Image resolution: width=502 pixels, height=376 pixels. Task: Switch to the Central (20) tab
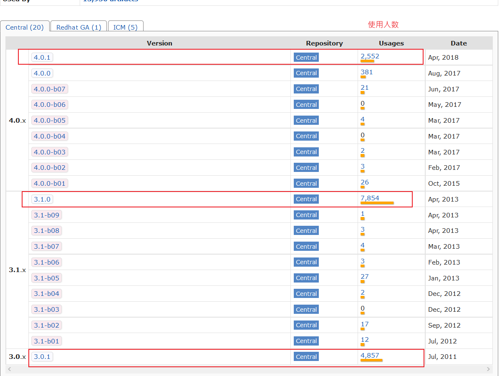(x=25, y=27)
